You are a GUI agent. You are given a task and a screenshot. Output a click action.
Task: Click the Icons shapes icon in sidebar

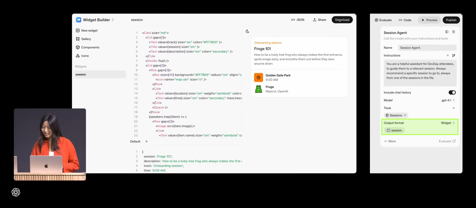pyautogui.click(x=78, y=56)
